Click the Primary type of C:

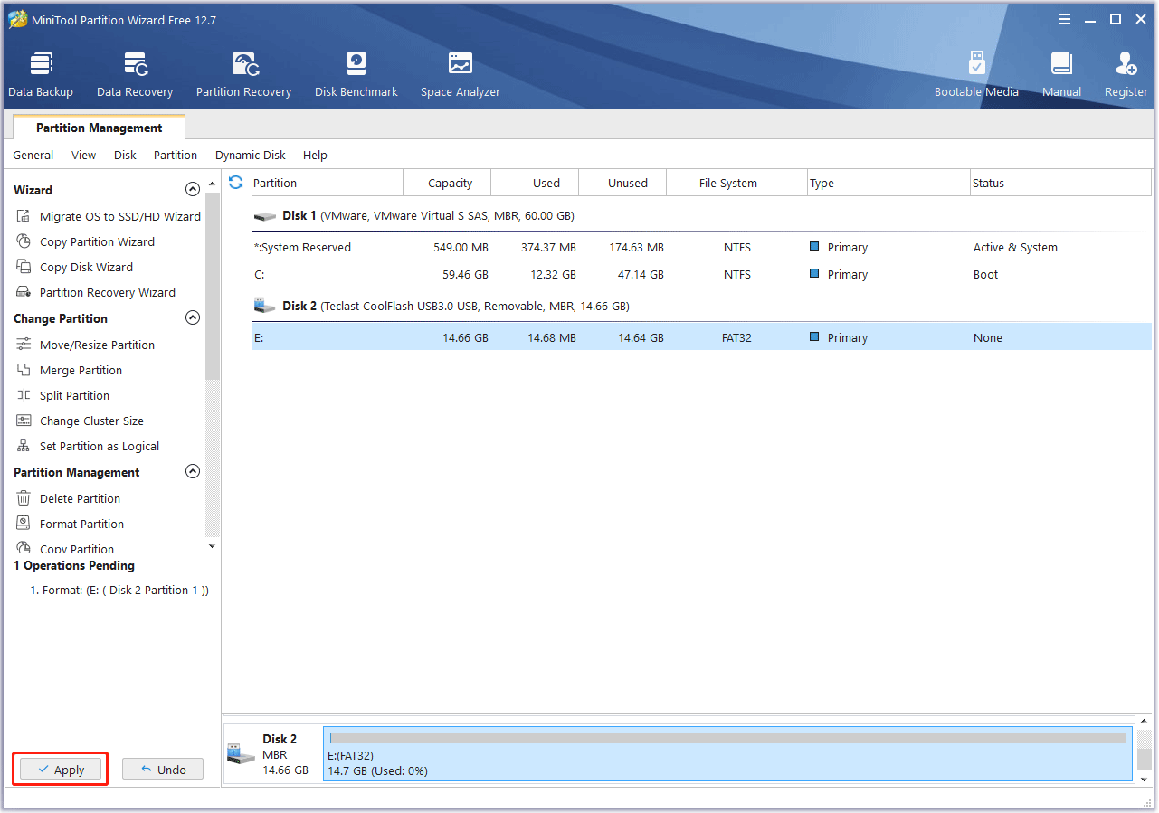click(x=839, y=274)
